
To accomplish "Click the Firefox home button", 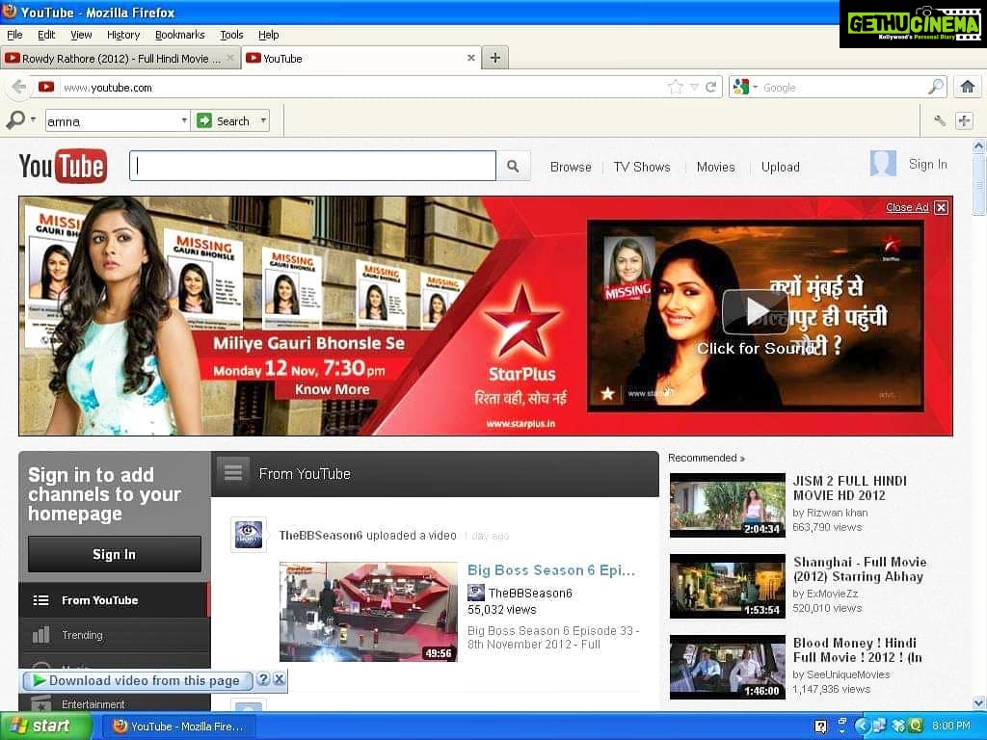I will (968, 87).
